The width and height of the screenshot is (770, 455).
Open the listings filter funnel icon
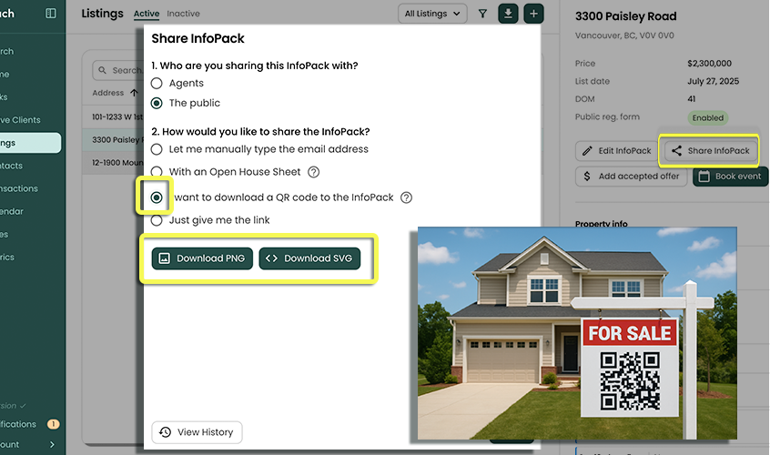(x=482, y=14)
